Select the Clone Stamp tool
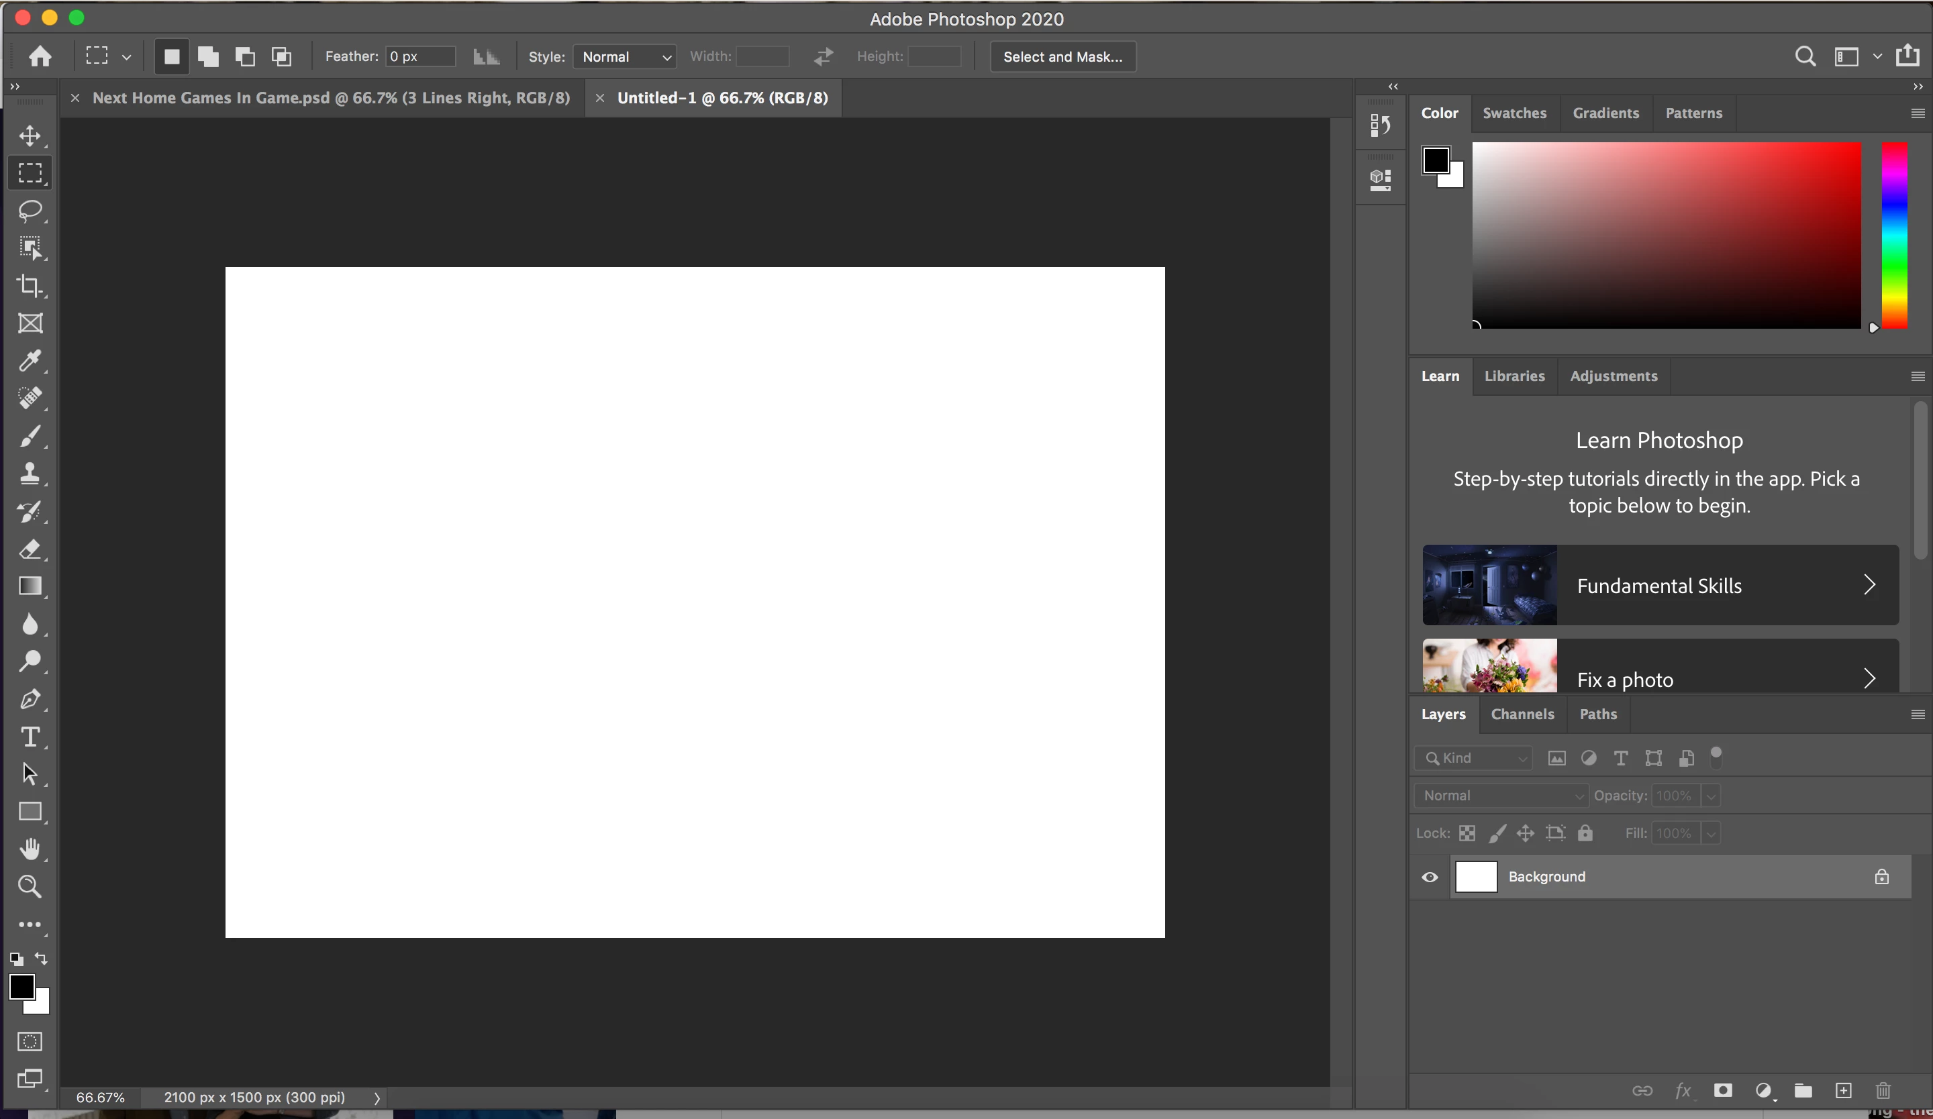This screenshot has height=1119, width=1933. pos(30,473)
